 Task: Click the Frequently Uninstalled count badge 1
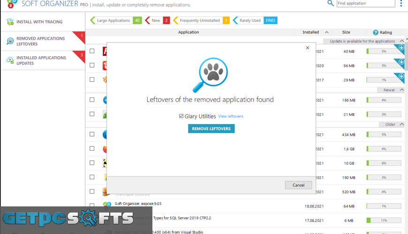click(226, 21)
